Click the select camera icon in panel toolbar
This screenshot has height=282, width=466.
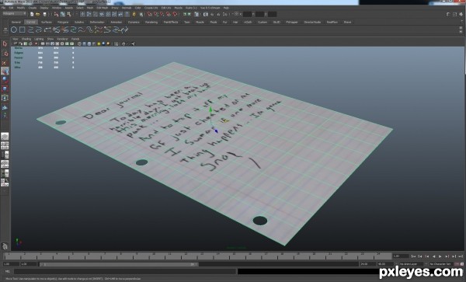click(x=16, y=44)
